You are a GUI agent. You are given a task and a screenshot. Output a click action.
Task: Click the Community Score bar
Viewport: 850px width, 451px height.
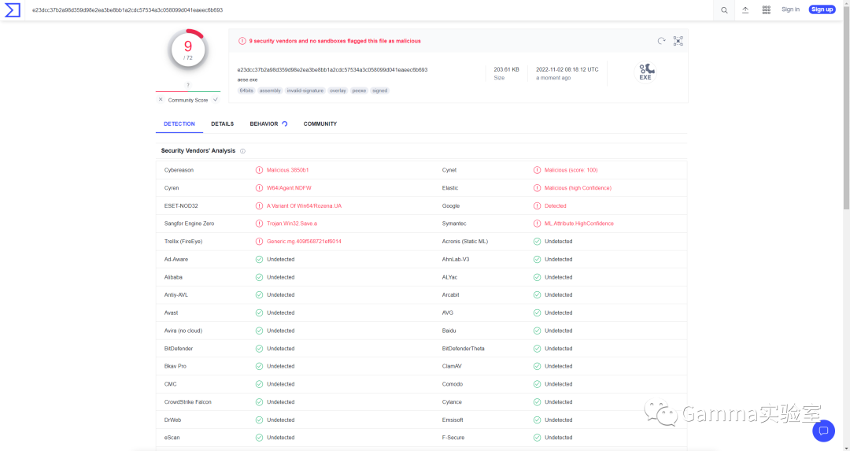pyautogui.click(x=188, y=91)
